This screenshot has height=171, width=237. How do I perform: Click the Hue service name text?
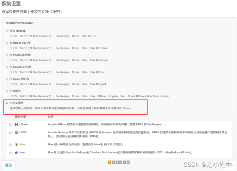point(22,152)
